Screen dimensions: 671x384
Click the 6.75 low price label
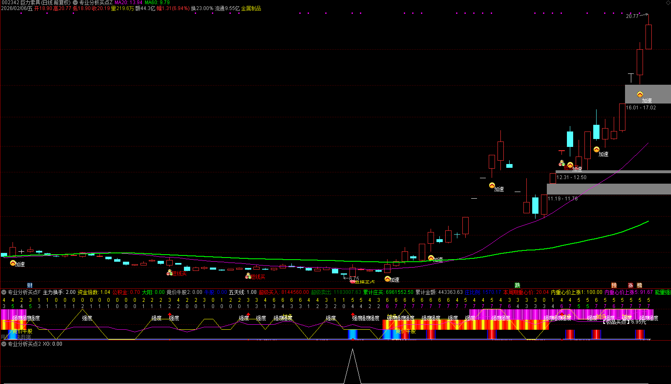(354, 279)
